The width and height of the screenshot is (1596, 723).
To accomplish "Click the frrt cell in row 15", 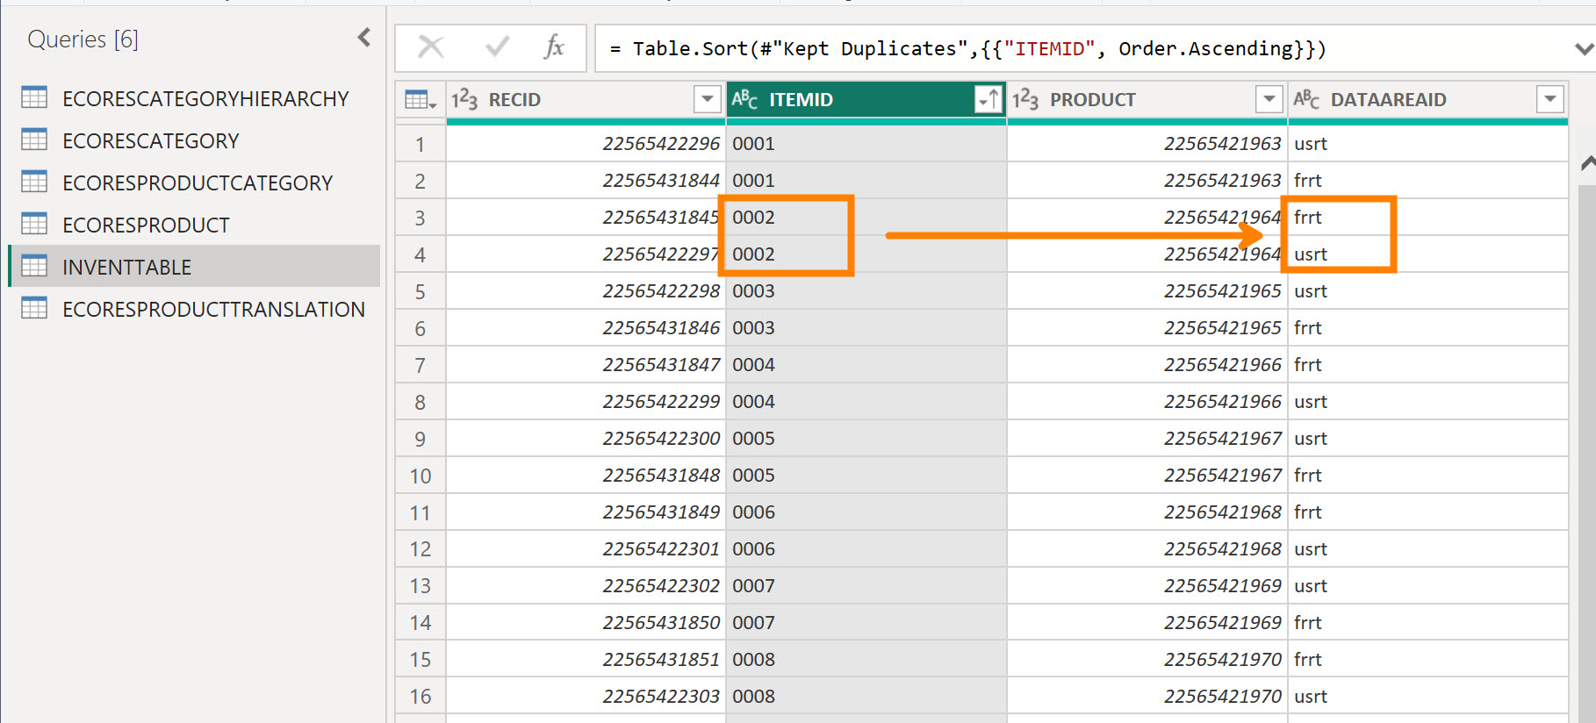I will click(x=1427, y=660).
